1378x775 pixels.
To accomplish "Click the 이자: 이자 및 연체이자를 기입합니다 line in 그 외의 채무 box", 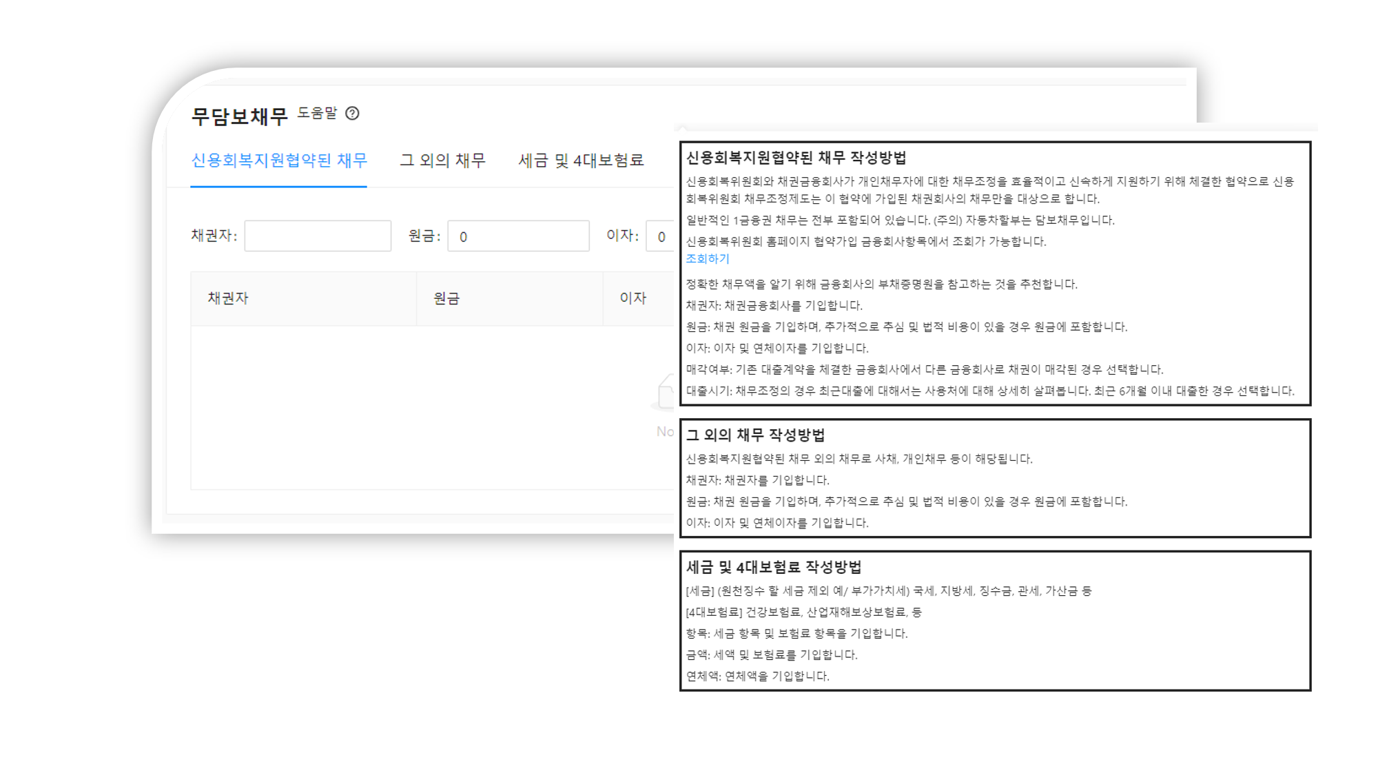I will coord(777,523).
